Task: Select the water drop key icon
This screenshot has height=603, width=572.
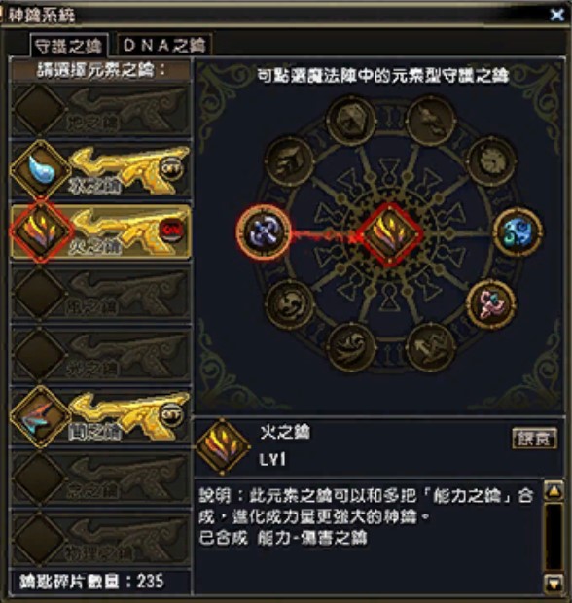Action: pos(41,169)
